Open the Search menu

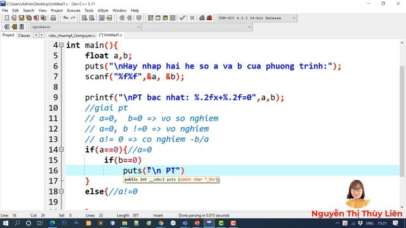pyautogui.click(x=29, y=10)
